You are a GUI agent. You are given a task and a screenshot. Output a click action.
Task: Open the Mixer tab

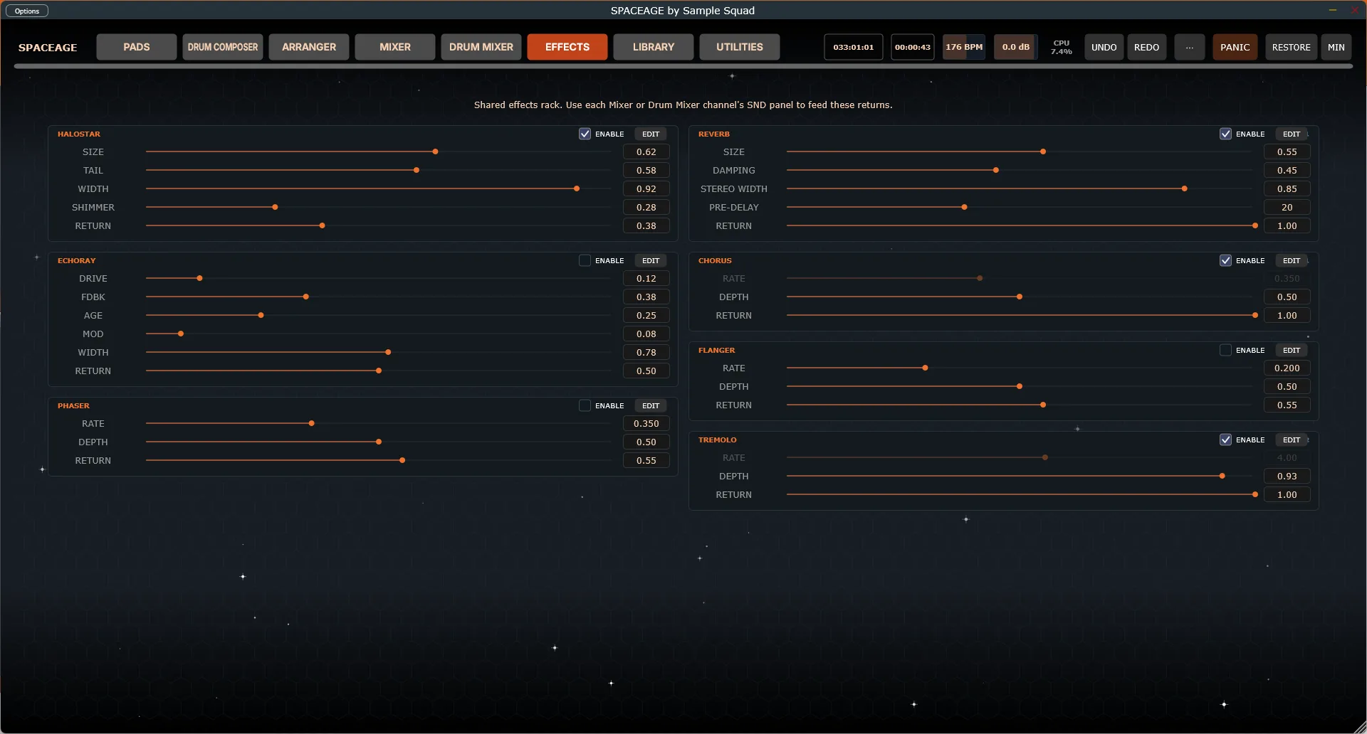click(395, 47)
